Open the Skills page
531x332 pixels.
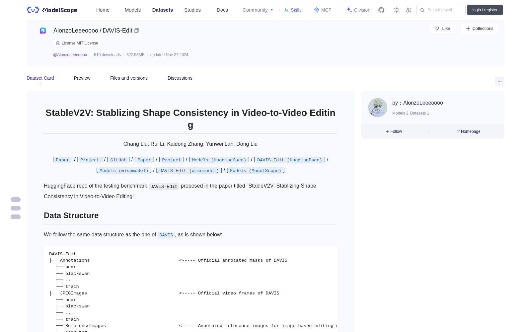point(293,10)
